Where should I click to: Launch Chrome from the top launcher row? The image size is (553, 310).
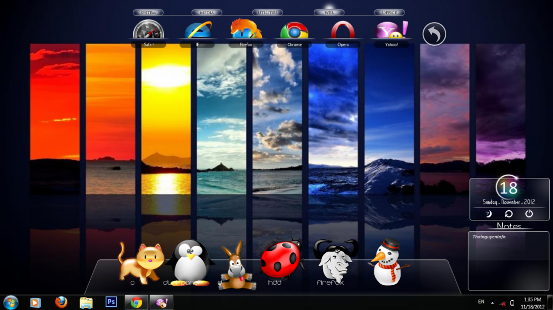tap(294, 30)
